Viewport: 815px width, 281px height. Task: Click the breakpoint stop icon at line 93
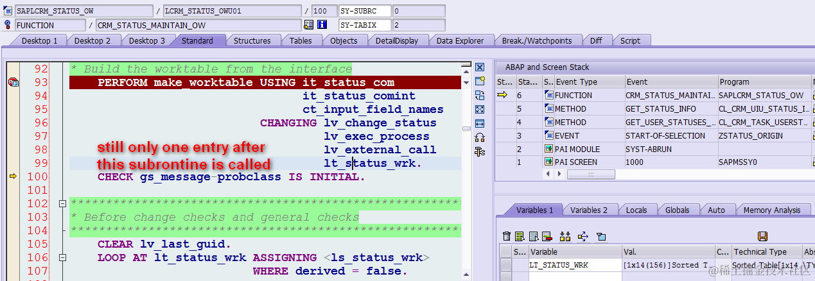click(x=13, y=82)
